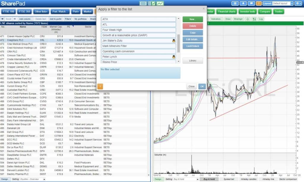Lock or unlock the selected filter
The width and height of the screenshot is (304, 182).
193,46
